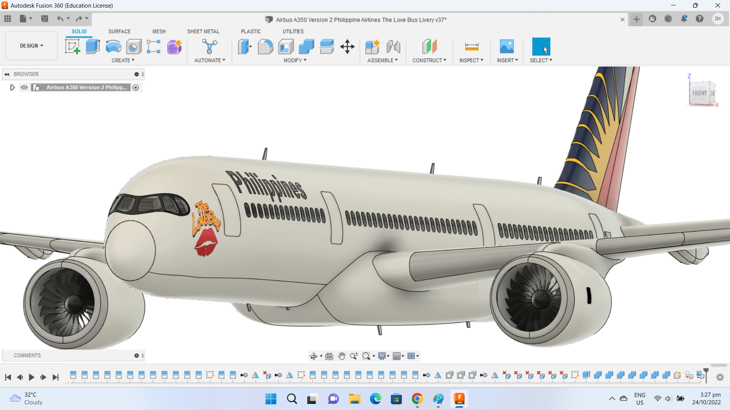Click the Automate tool icon
The width and height of the screenshot is (730, 410).
[209, 47]
